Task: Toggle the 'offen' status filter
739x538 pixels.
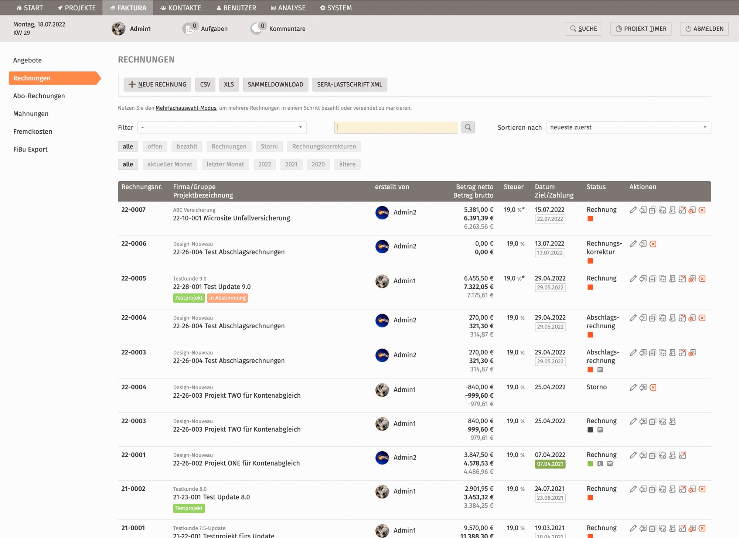Action: click(154, 147)
